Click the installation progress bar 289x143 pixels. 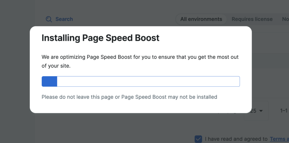(x=141, y=81)
